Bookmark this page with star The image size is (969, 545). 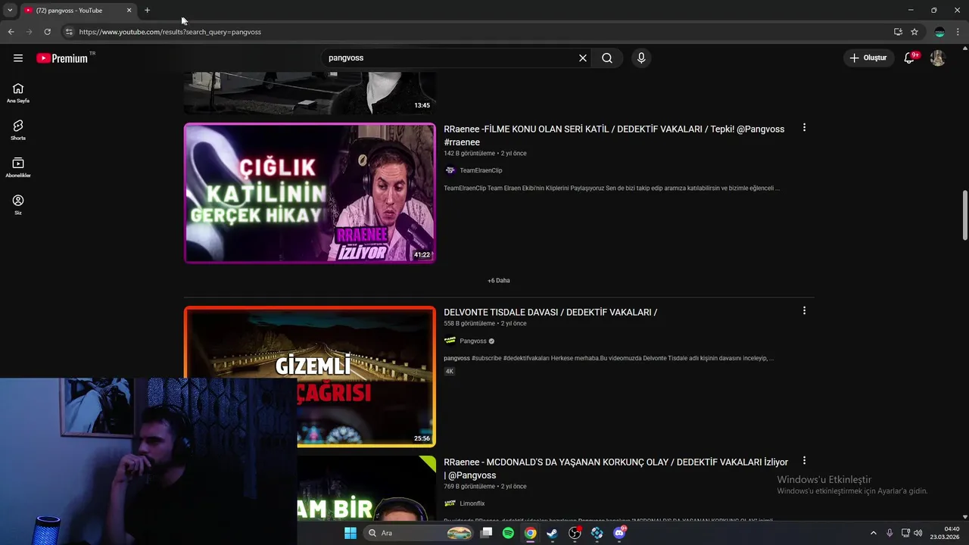click(x=914, y=32)
